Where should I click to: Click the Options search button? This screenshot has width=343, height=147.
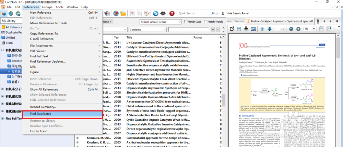coord(107,22)
